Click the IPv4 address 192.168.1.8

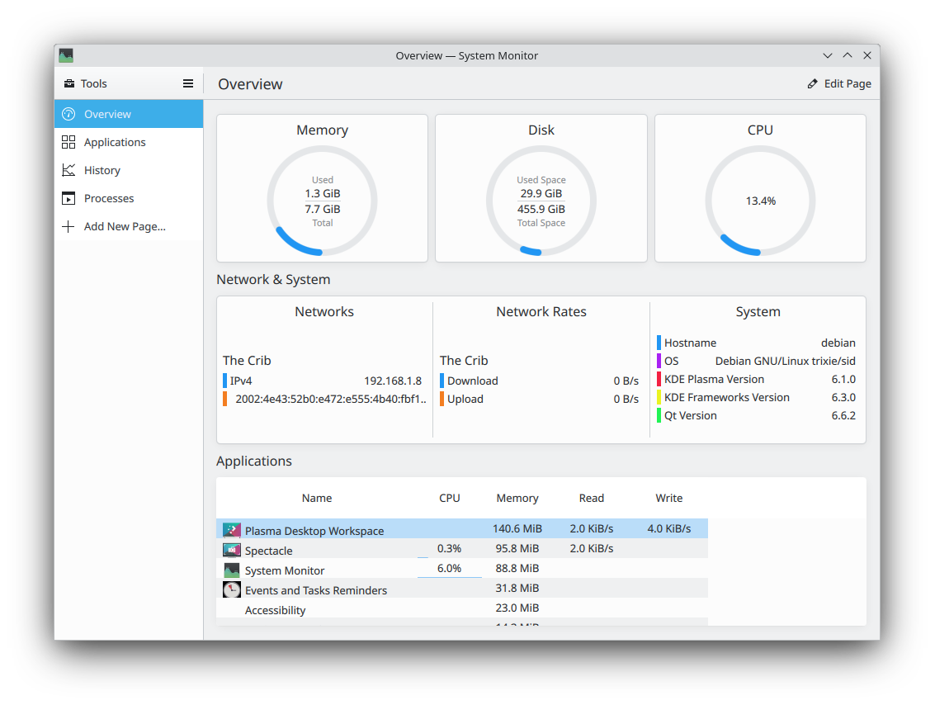click(x=393, y=381)
